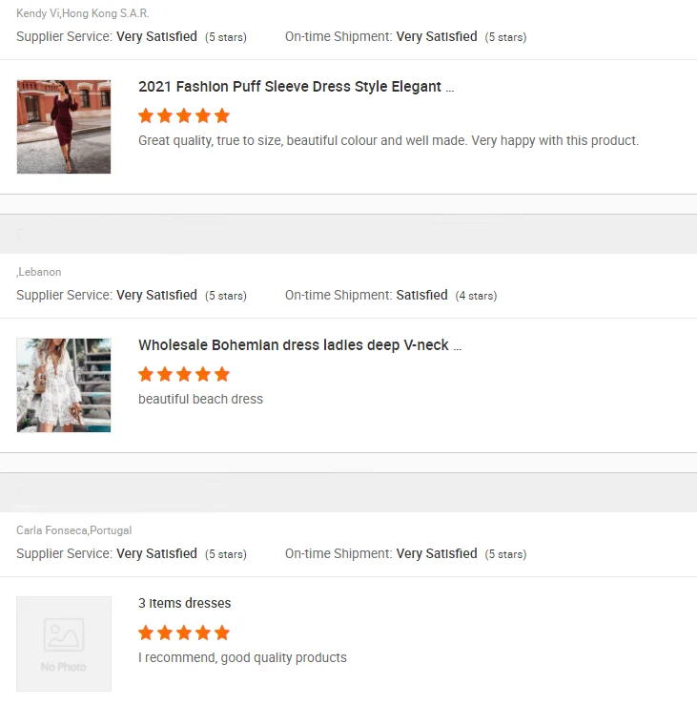Click reviewer name Kendy Vi, Hong Kong
The height and width of the screenshot is (705, 697).
(83, 13)
